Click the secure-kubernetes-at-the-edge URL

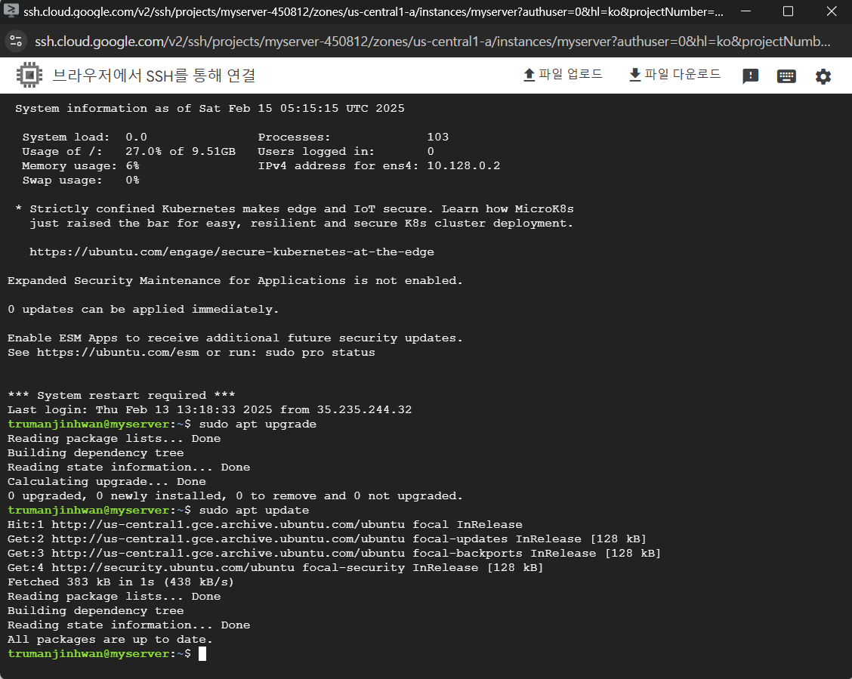[231, 252]
